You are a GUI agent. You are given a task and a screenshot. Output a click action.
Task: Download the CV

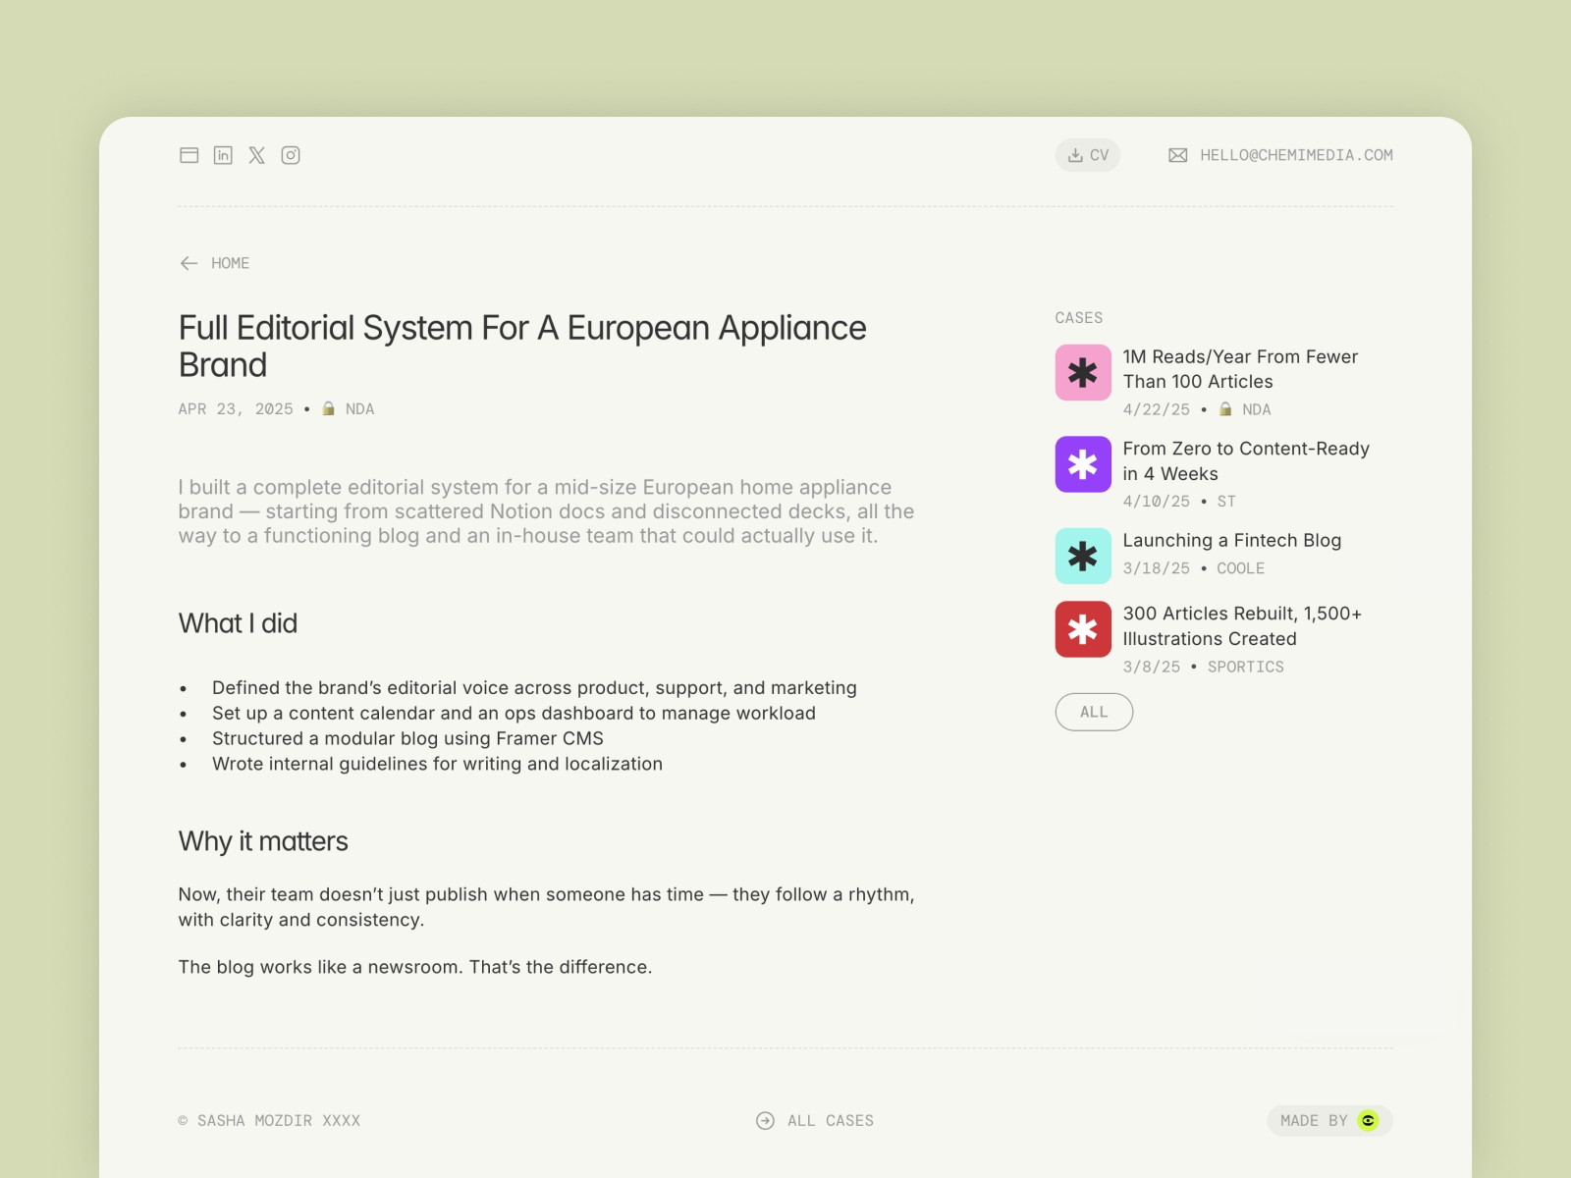[1087, 154]
